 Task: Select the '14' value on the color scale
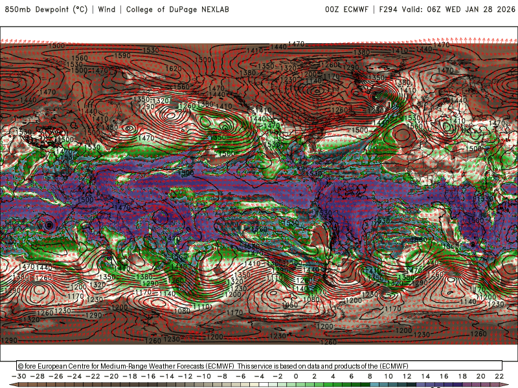click(x=425, y=376)
